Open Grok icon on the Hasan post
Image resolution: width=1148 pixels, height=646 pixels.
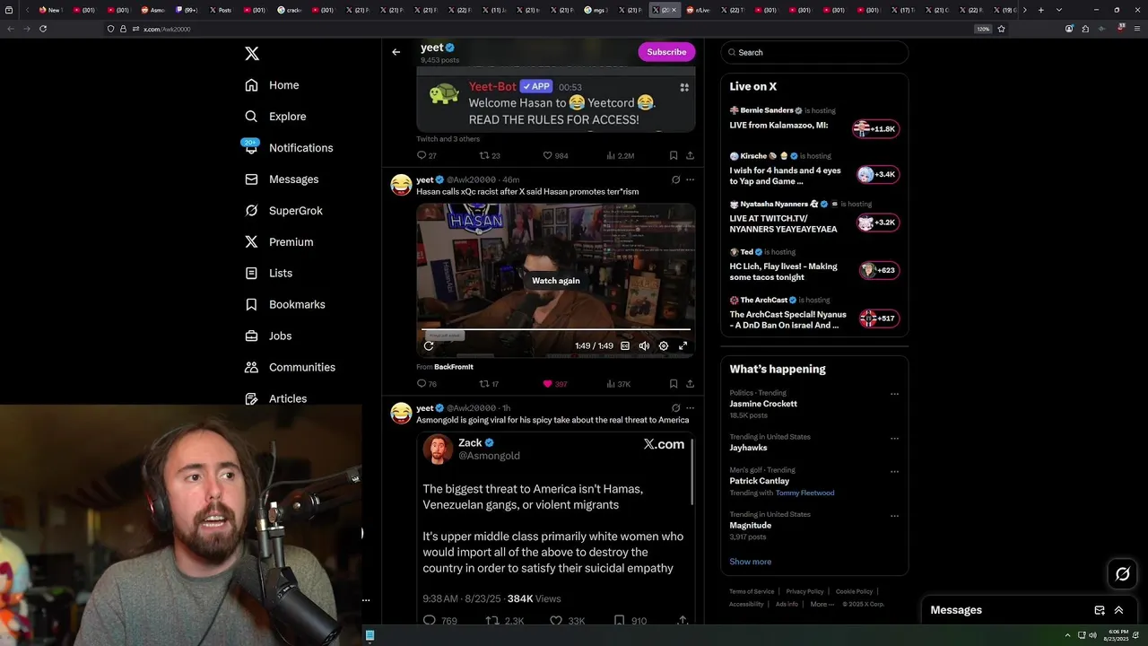point(675,179)
